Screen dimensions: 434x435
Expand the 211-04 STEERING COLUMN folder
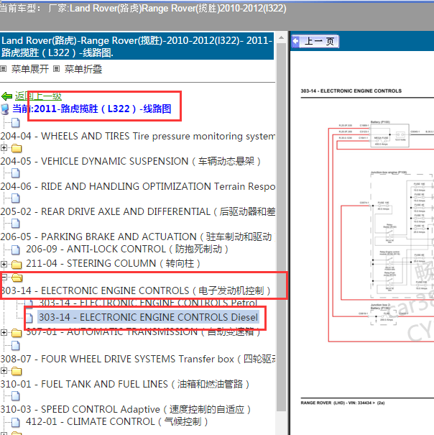[x=4, y=264]
